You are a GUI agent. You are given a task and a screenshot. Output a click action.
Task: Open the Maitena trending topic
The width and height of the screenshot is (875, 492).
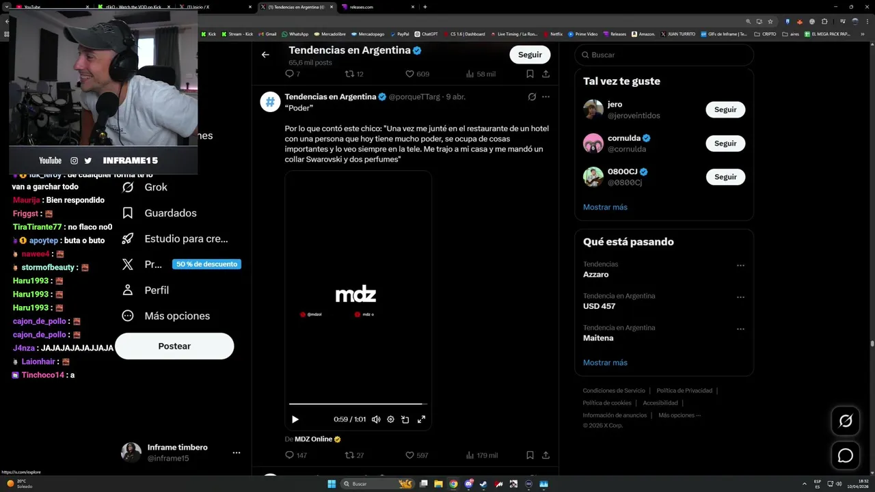click(x=598, y=338)
